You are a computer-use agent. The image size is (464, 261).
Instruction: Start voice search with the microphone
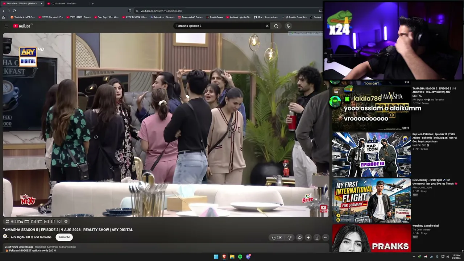[288, 26]
